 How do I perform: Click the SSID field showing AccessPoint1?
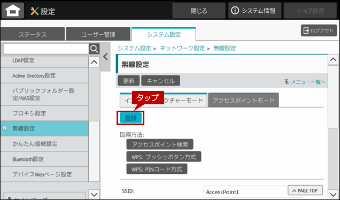coord(252,192)
